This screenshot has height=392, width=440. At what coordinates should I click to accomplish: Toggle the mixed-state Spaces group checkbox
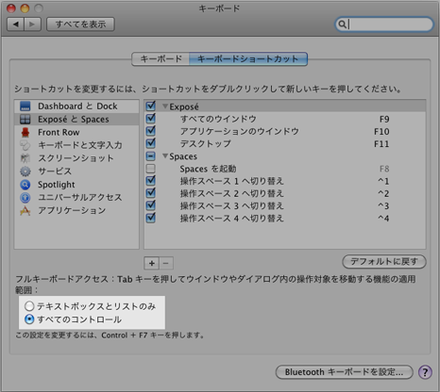coord(151,156)
